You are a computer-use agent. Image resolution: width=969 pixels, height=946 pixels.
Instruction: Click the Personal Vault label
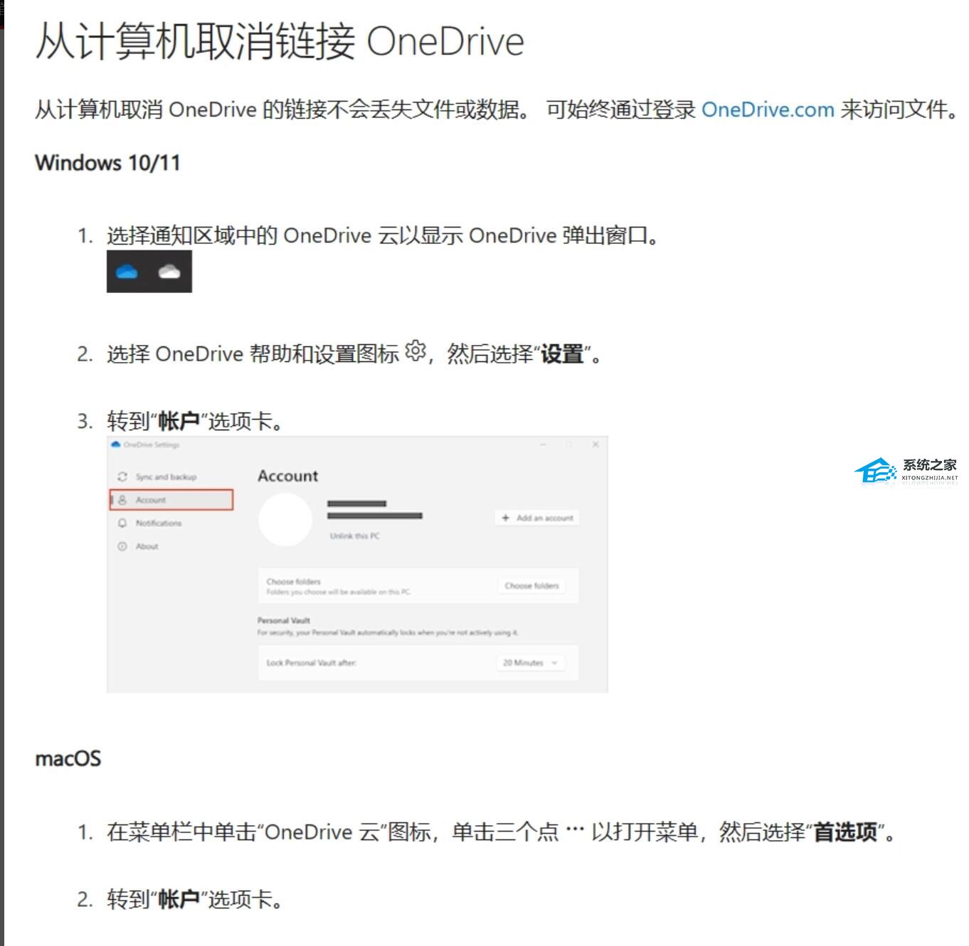point(284,620)
